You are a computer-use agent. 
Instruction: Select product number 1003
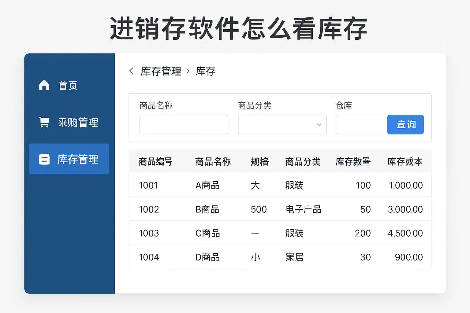(x=149, y=233)
